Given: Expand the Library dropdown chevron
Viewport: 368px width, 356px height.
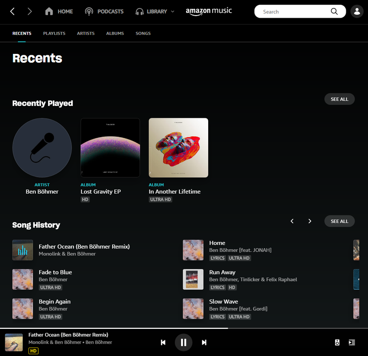Looking at the screenshot, I should tap(173, 11).
